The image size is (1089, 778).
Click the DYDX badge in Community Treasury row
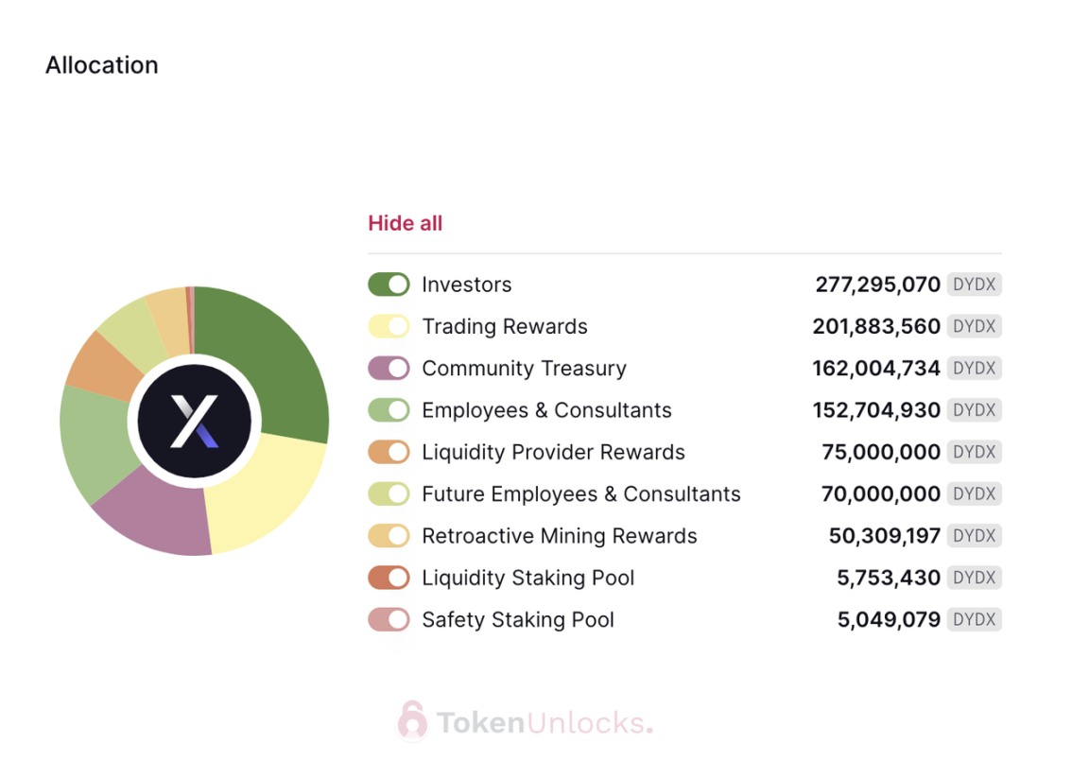tap(975, 368)
